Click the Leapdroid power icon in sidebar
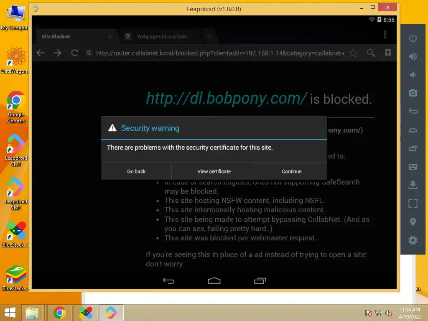Viewport: 428px width, 321px height. coord(413,38)
